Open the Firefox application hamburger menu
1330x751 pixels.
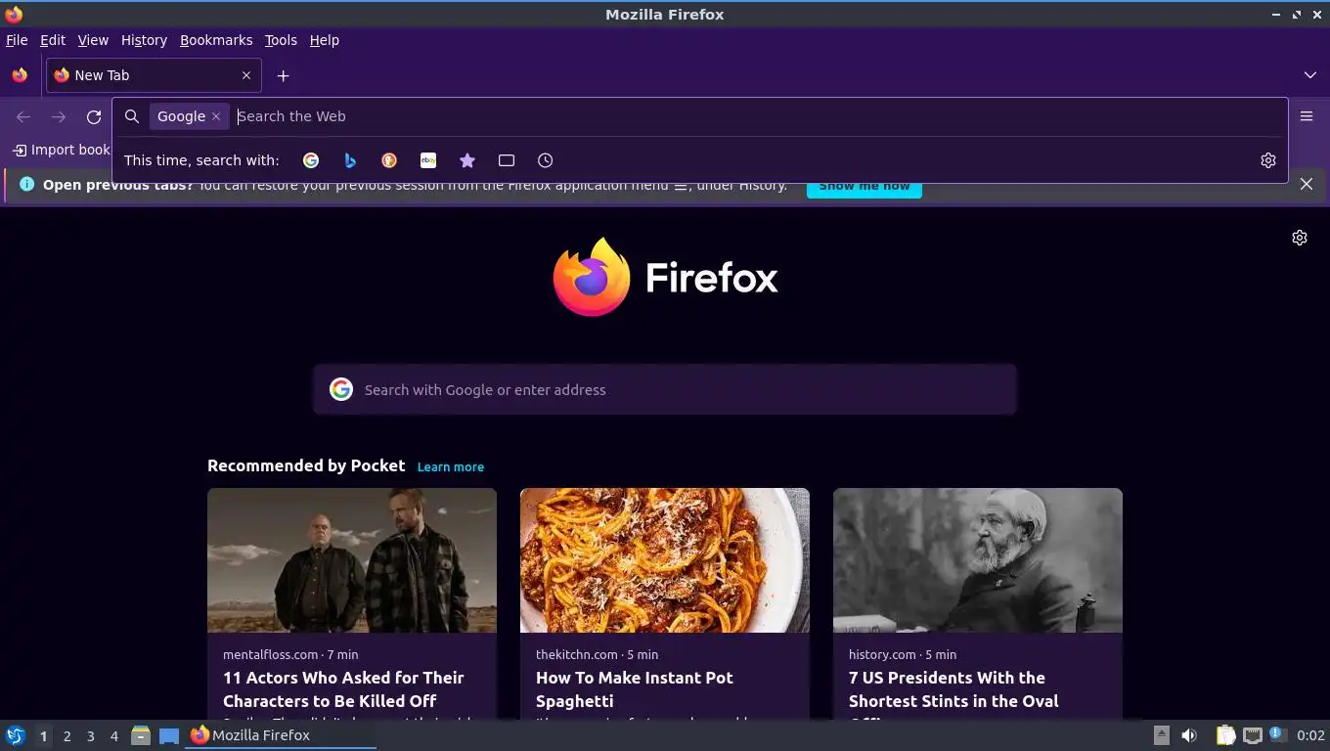[x=1307, y=116]
